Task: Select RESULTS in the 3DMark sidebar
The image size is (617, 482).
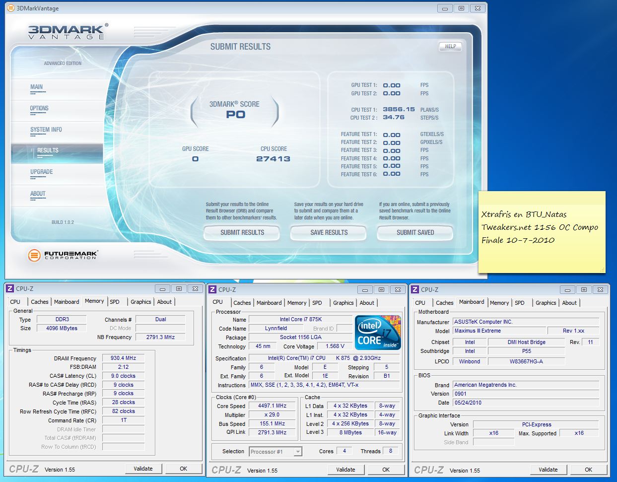Action: (57, 153)
